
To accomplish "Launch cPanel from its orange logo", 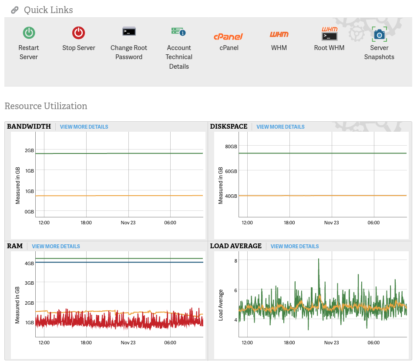I will coord(229,37).
